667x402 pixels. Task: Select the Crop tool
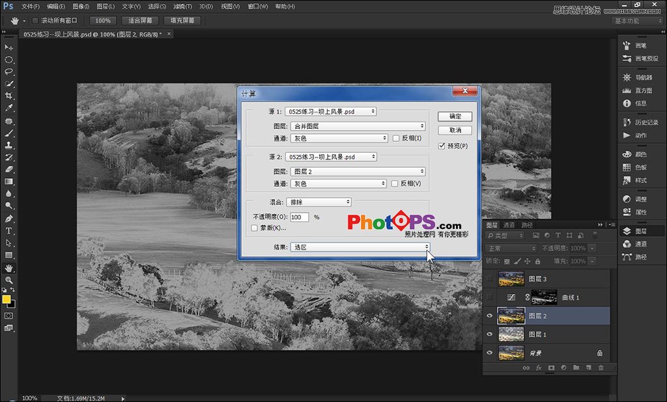click(9, 96)
